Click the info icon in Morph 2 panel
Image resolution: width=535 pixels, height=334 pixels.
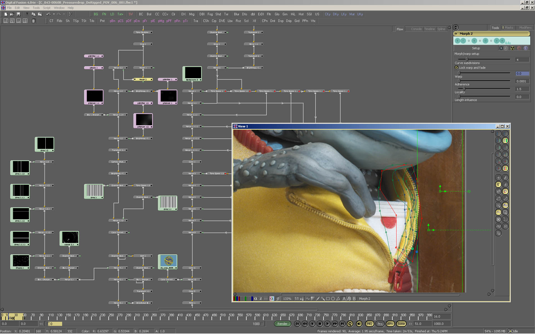point(526,48)
